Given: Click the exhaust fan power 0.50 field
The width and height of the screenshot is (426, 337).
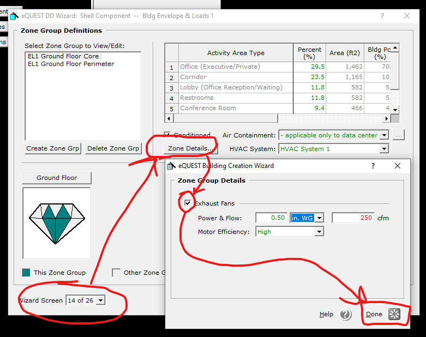Looking at the screenshot, I should coord(271,218).
